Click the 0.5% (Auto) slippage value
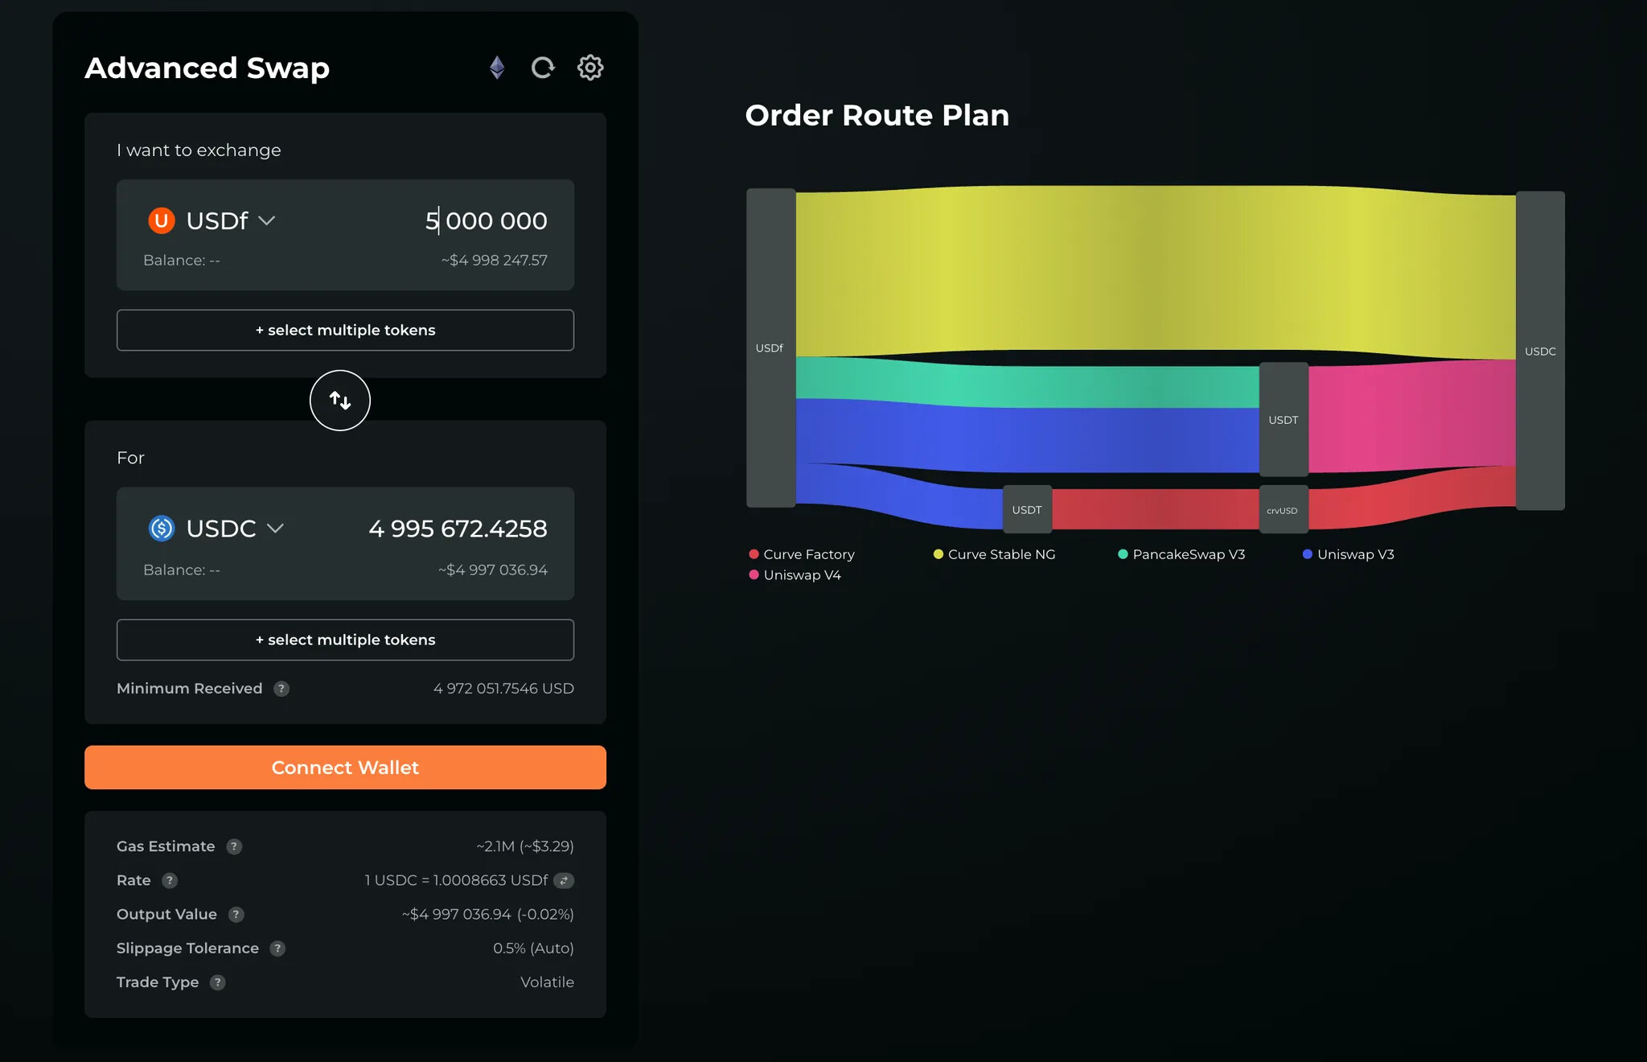This screenshot has width=1647, height=1062. 533,949
